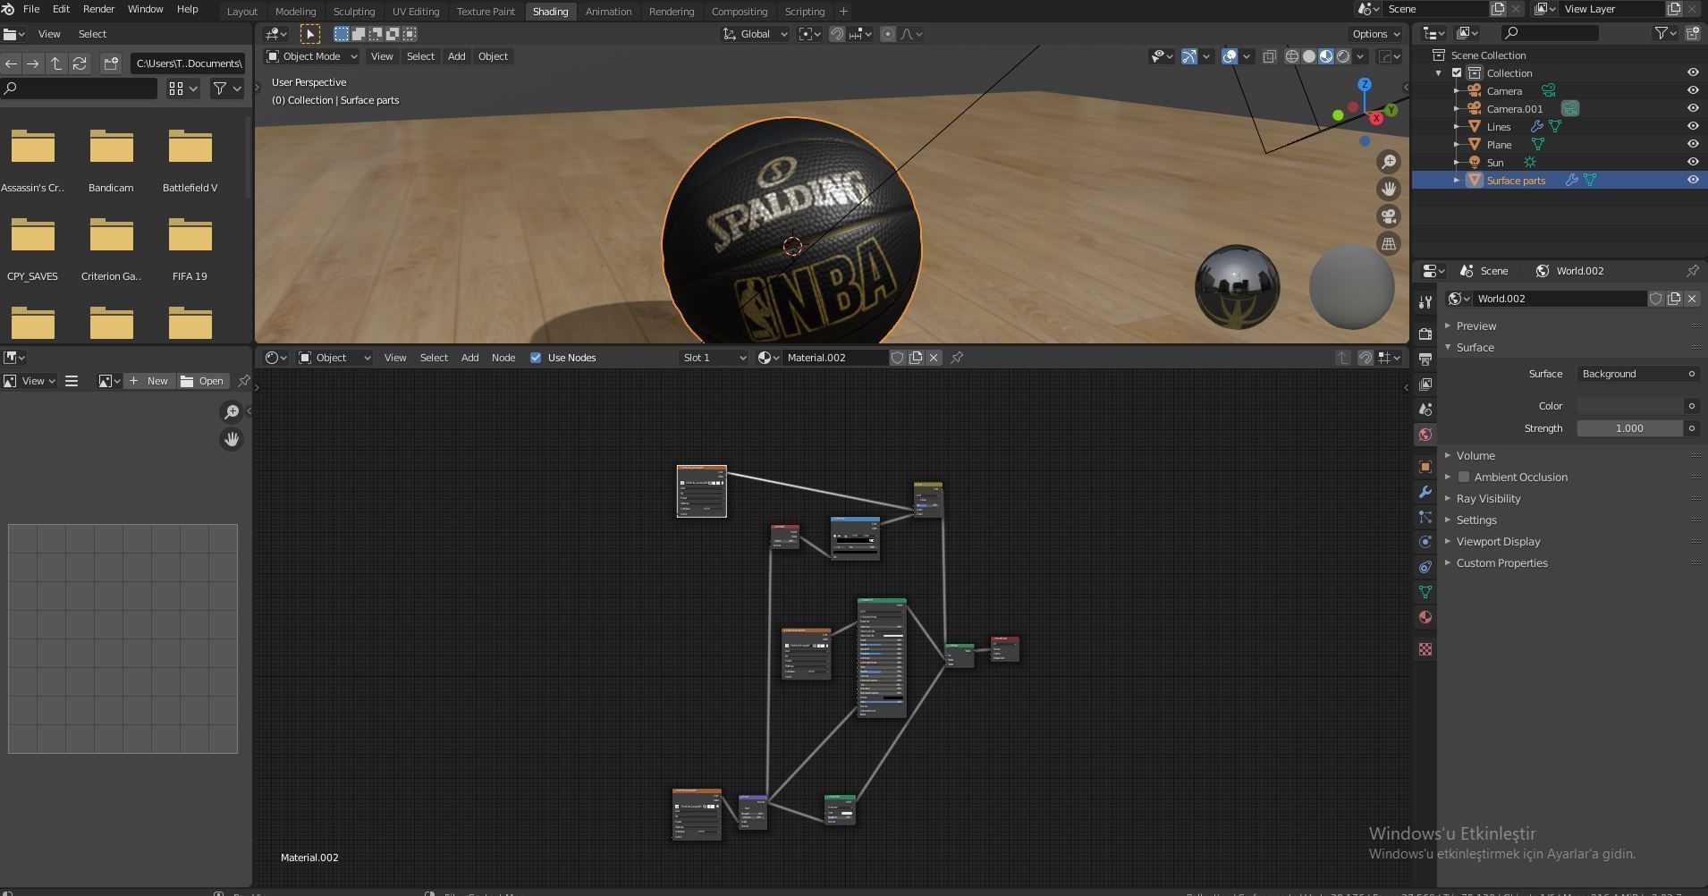This screenshot has width=1708, height=896.
Task: Click New image button in image editor
Action: pyautogui.click(x=149, y=381)
